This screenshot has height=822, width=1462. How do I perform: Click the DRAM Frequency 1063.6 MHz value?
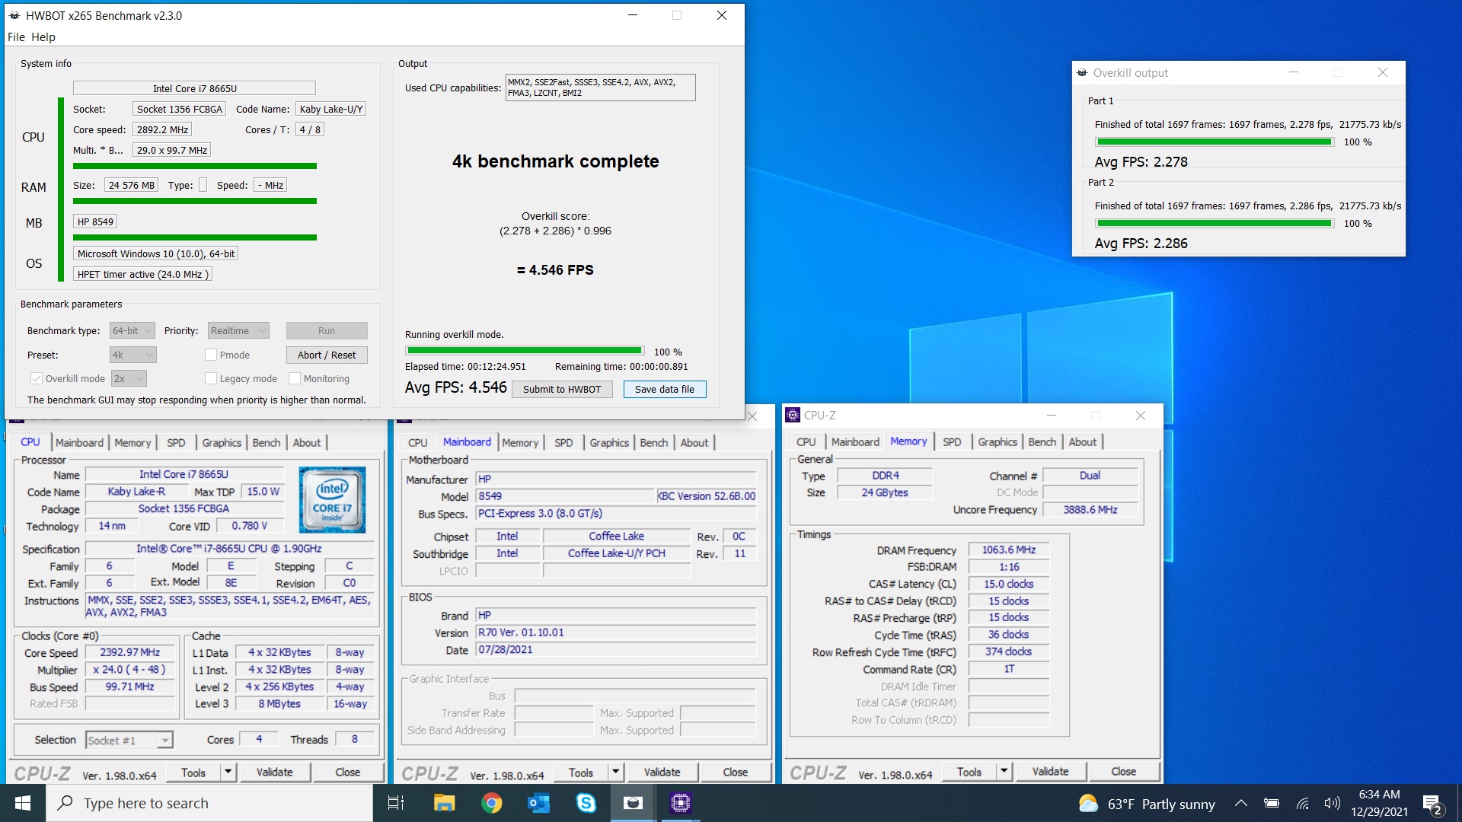pos(1008,550)
